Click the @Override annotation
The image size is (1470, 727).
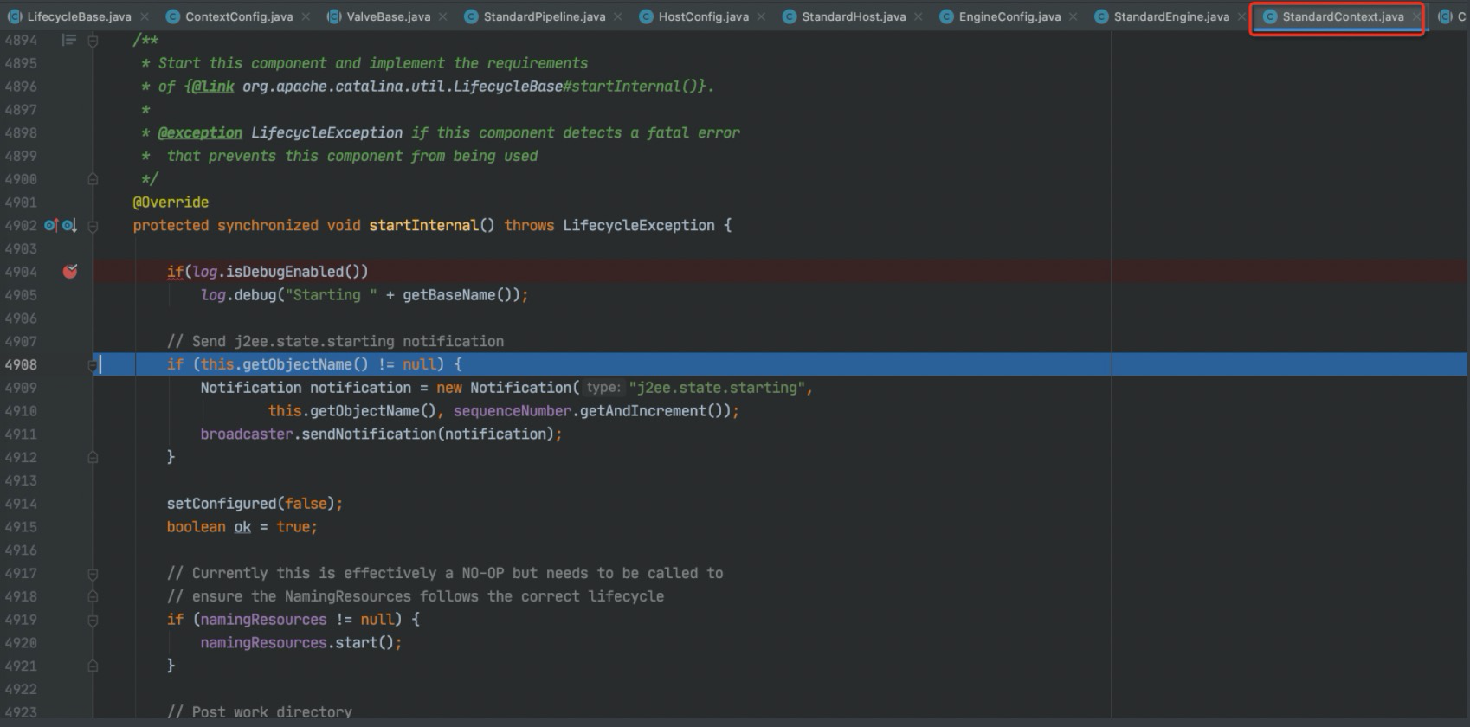(x=171, y=202)
